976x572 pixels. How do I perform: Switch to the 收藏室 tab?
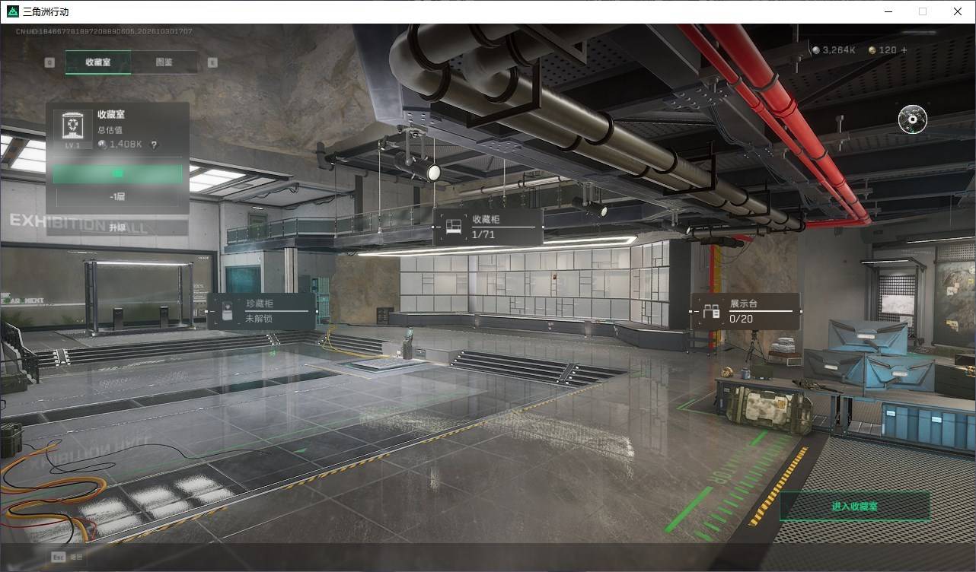click(98, 62)
